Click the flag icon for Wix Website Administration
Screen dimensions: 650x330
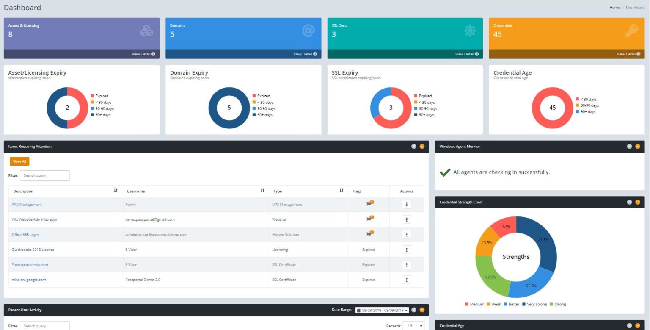tap(369, 219)
